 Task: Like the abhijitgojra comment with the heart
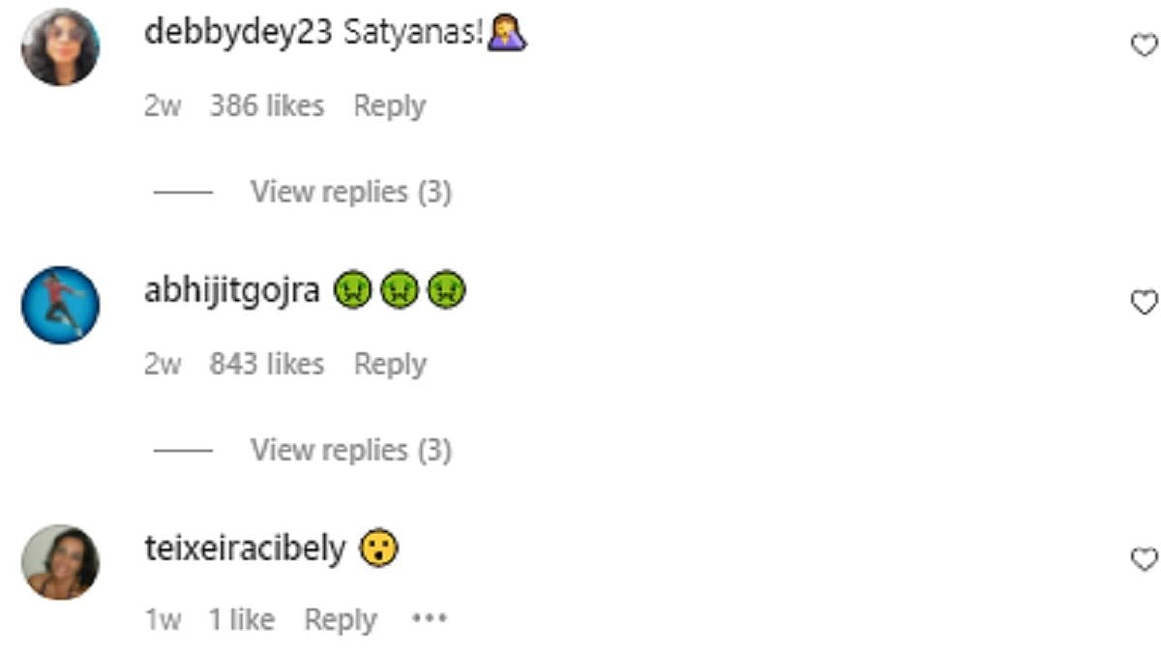coord(1144,303)
